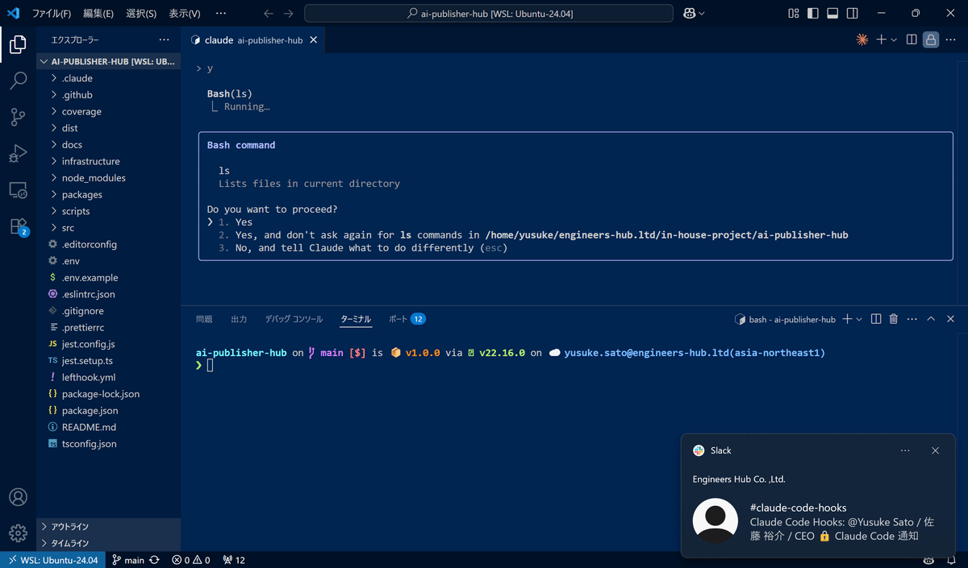Toggle the panel maximize chevron in terminal bar

pyautogui.click(x=931, y=318)
